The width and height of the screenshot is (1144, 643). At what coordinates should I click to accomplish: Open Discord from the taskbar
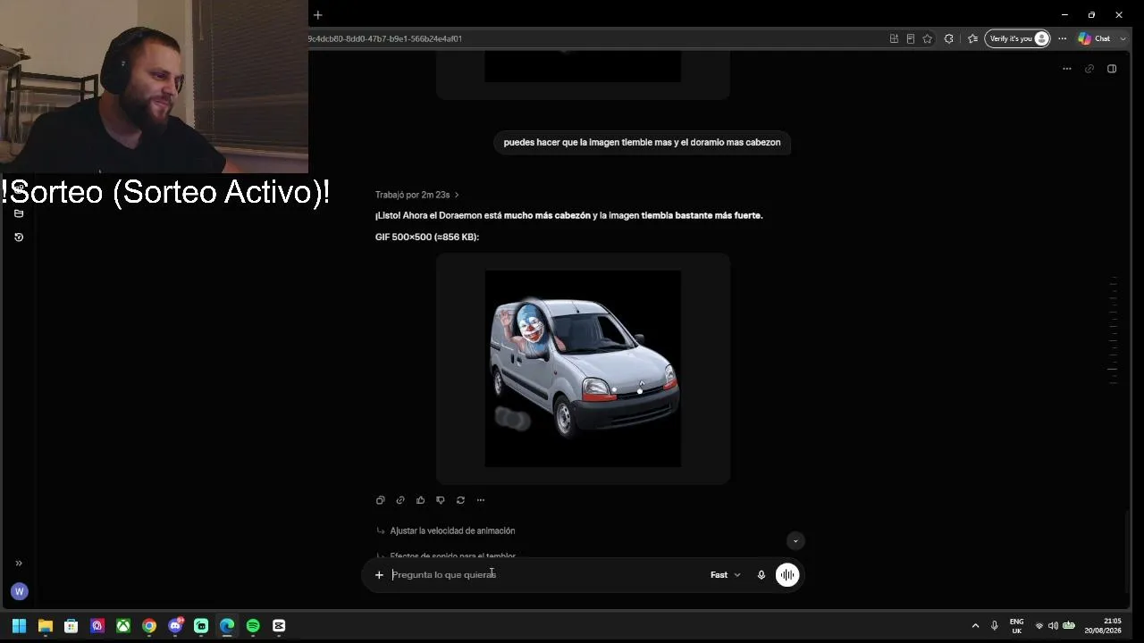point(175,626)
